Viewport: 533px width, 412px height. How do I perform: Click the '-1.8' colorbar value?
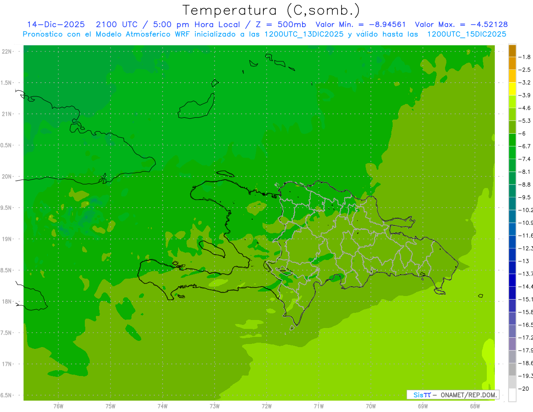(525, 57)
